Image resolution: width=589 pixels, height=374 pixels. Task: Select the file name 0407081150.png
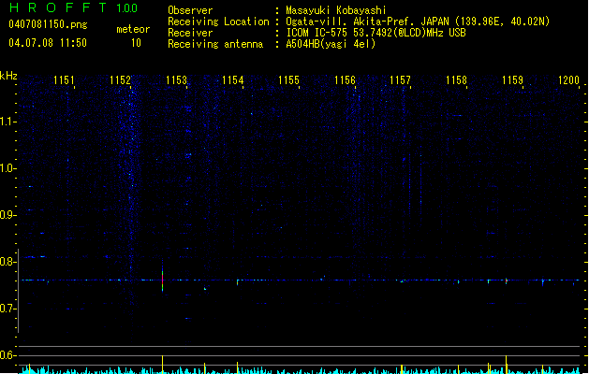click(x=48, y=24)
